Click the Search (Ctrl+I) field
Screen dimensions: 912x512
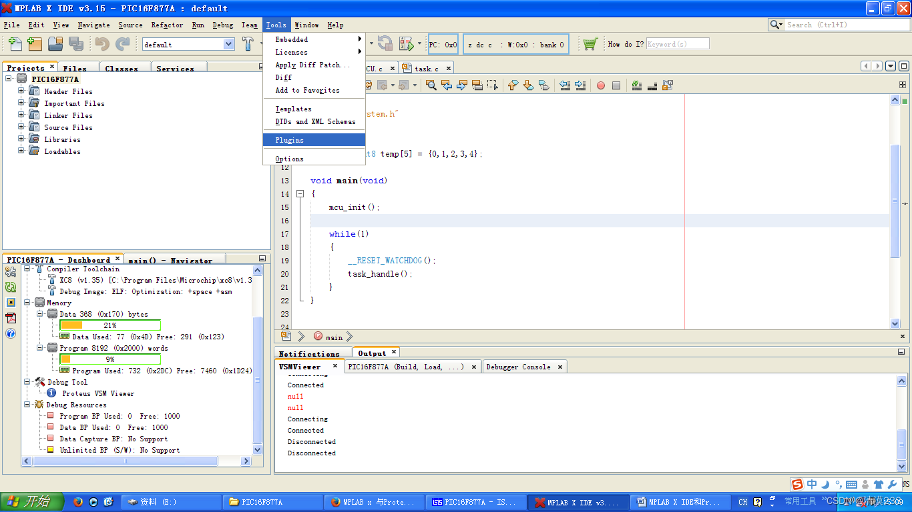839,25
